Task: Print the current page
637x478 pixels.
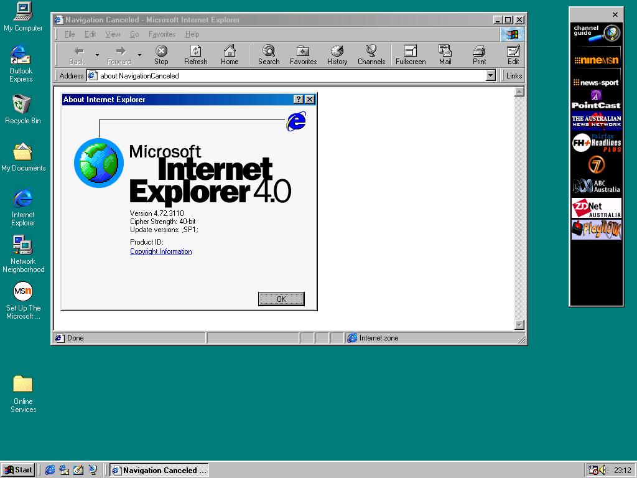Action: (480, 55)
